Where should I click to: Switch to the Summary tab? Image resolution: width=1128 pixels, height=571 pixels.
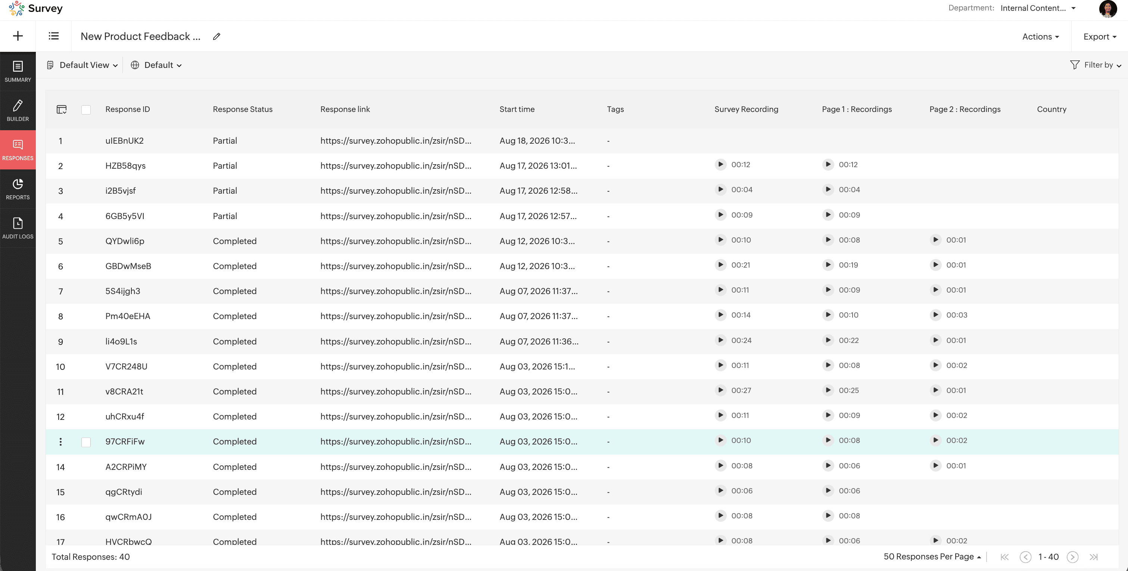(x=18, y=71)
